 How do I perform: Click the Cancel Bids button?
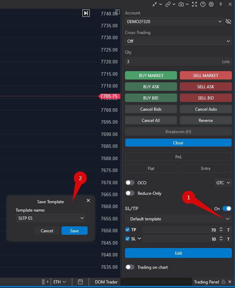point(151,109)
